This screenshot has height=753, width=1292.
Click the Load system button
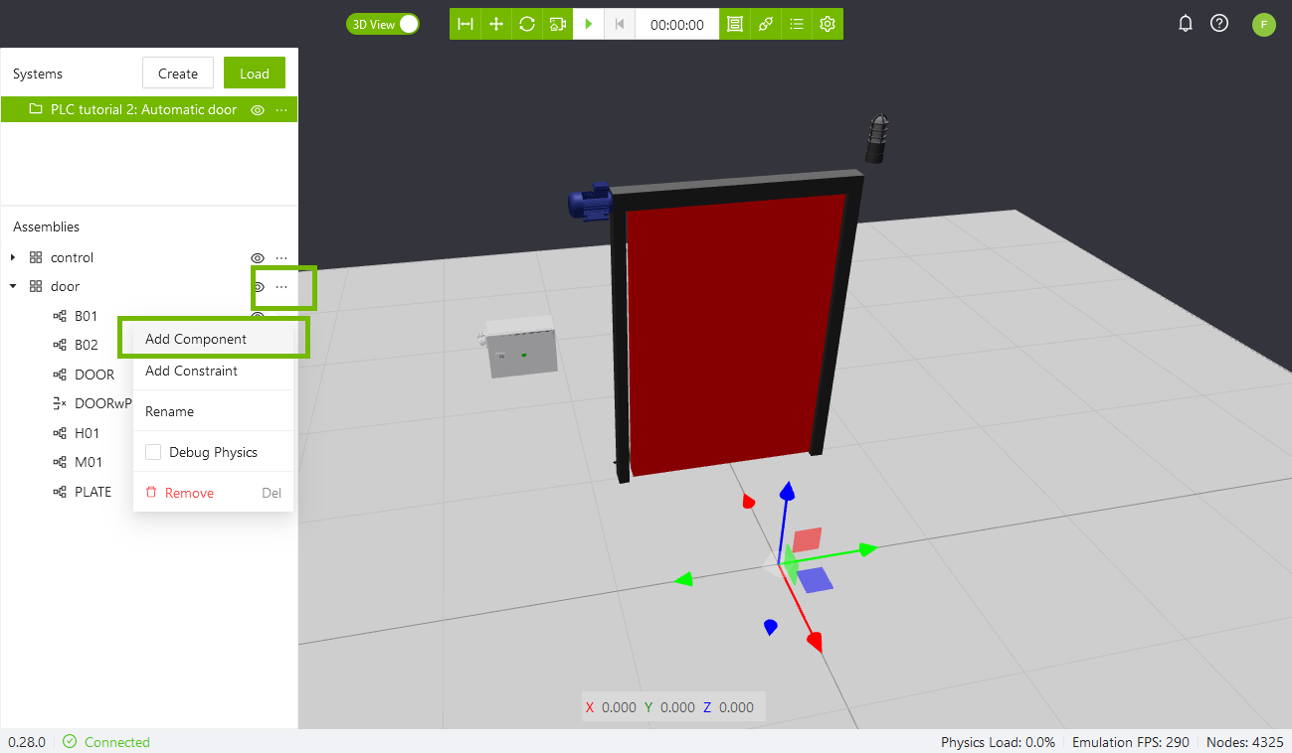[x=255, y=74]
